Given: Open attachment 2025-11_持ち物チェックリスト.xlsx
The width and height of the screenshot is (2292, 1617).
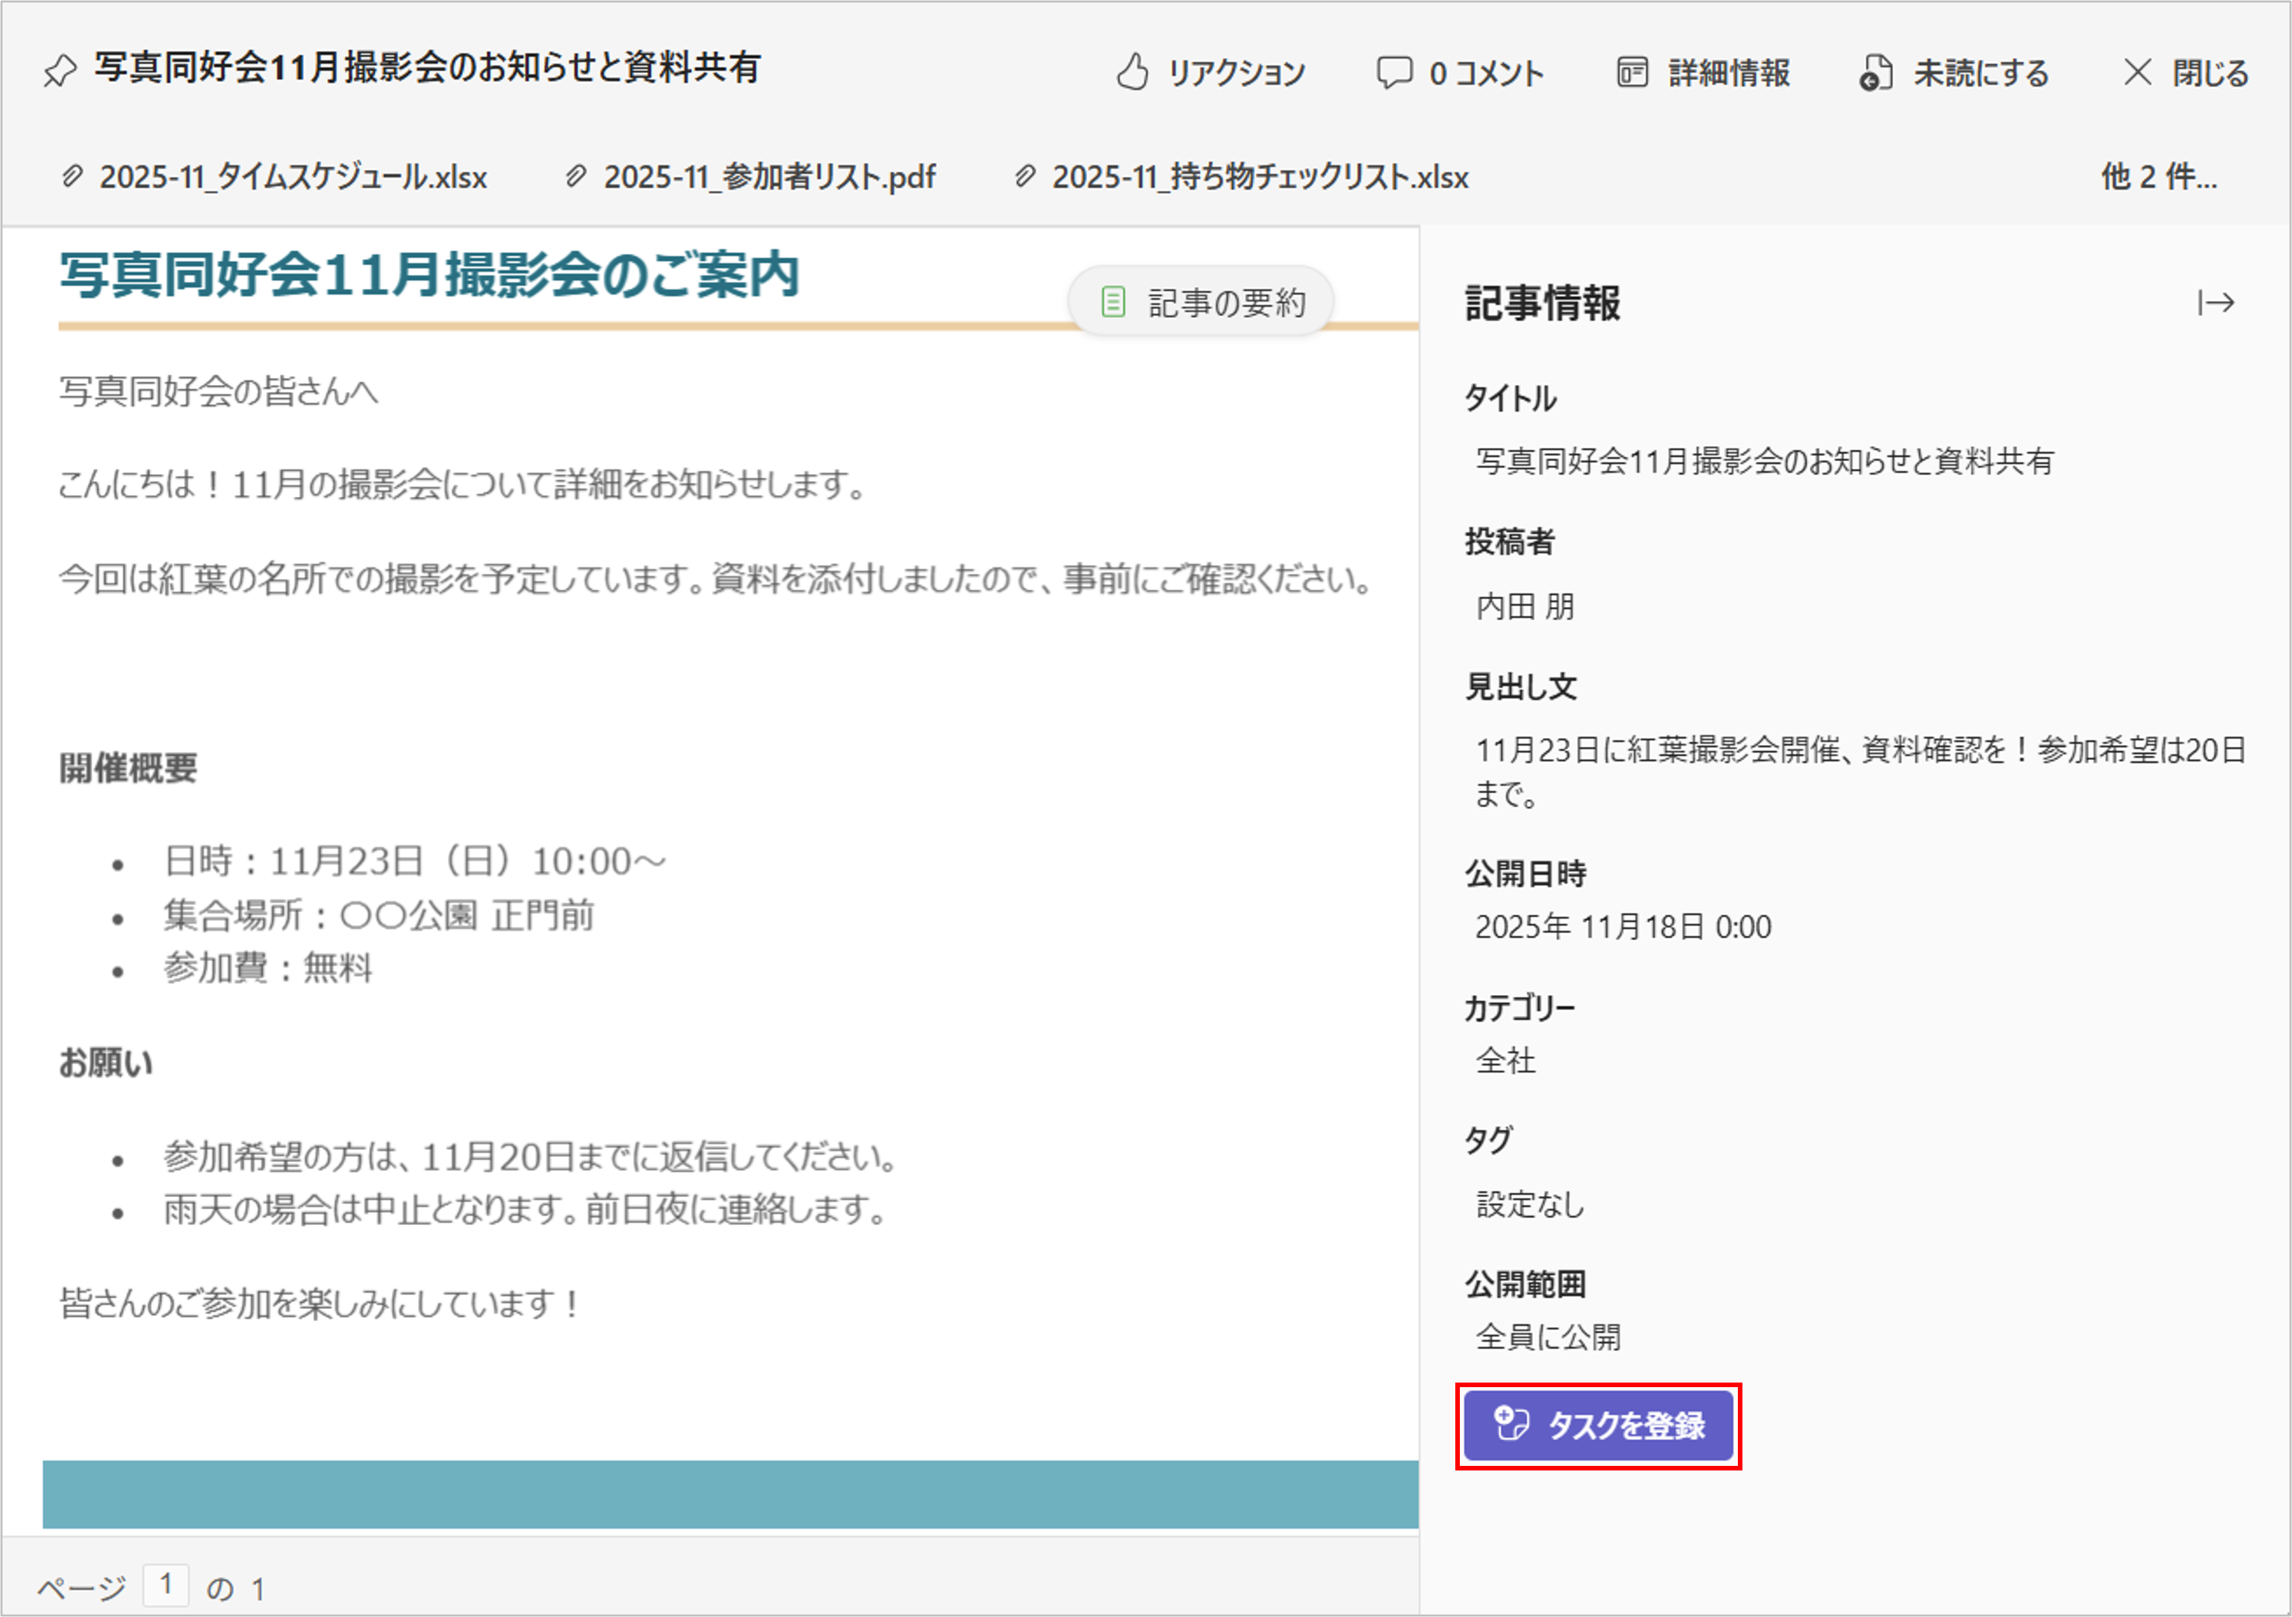Looking at the screenshot, I should [1260, 178].
